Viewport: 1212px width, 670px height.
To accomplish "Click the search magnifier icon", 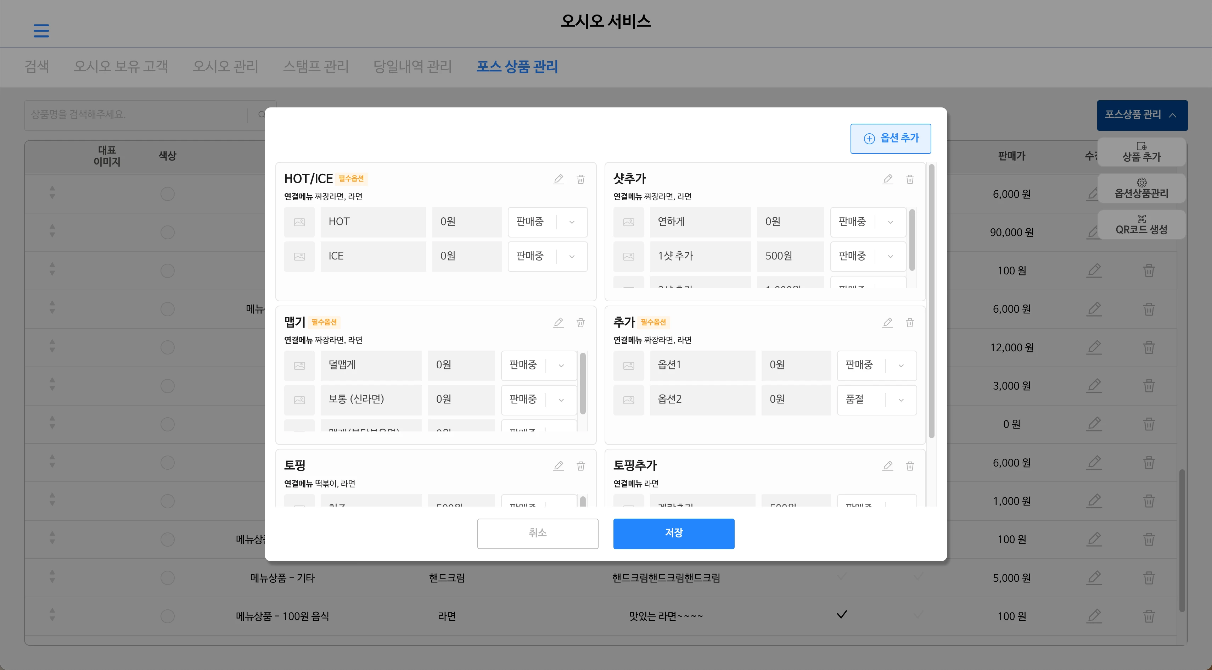I will pyautogui.click(x=262, y=115).
